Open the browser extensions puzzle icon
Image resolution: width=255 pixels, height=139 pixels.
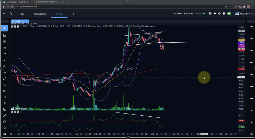click(x=244, y=7)
